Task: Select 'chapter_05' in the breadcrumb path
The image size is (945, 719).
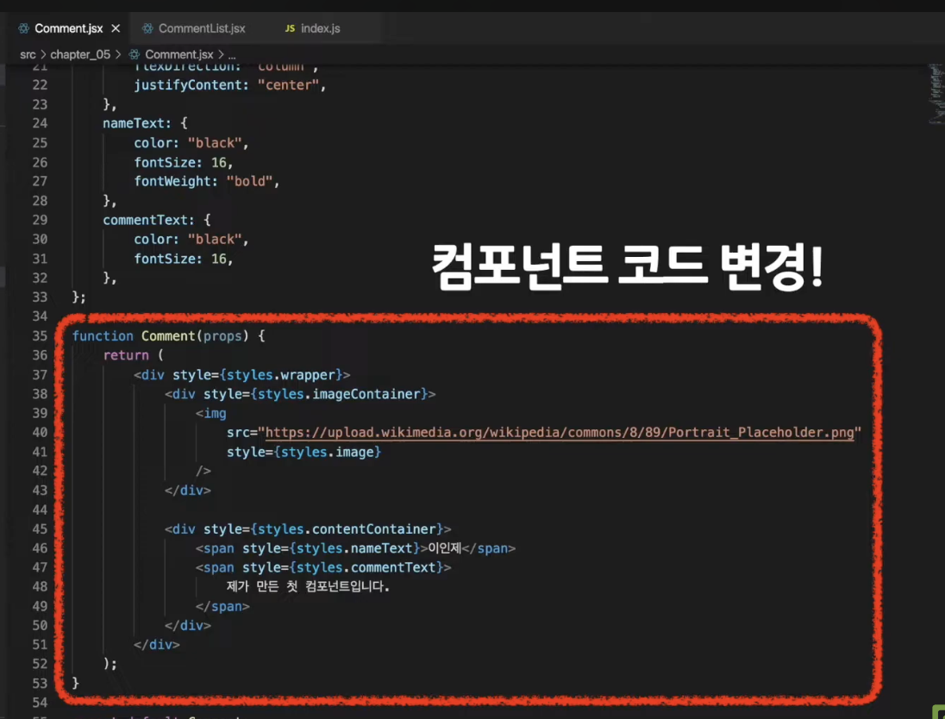Action: (x=80, y=54)
